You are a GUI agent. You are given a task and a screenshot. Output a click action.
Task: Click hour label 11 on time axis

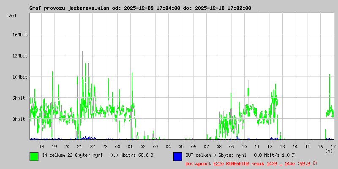[257, 147]
